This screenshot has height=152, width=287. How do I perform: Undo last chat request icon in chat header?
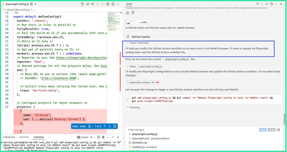[257, 4]
